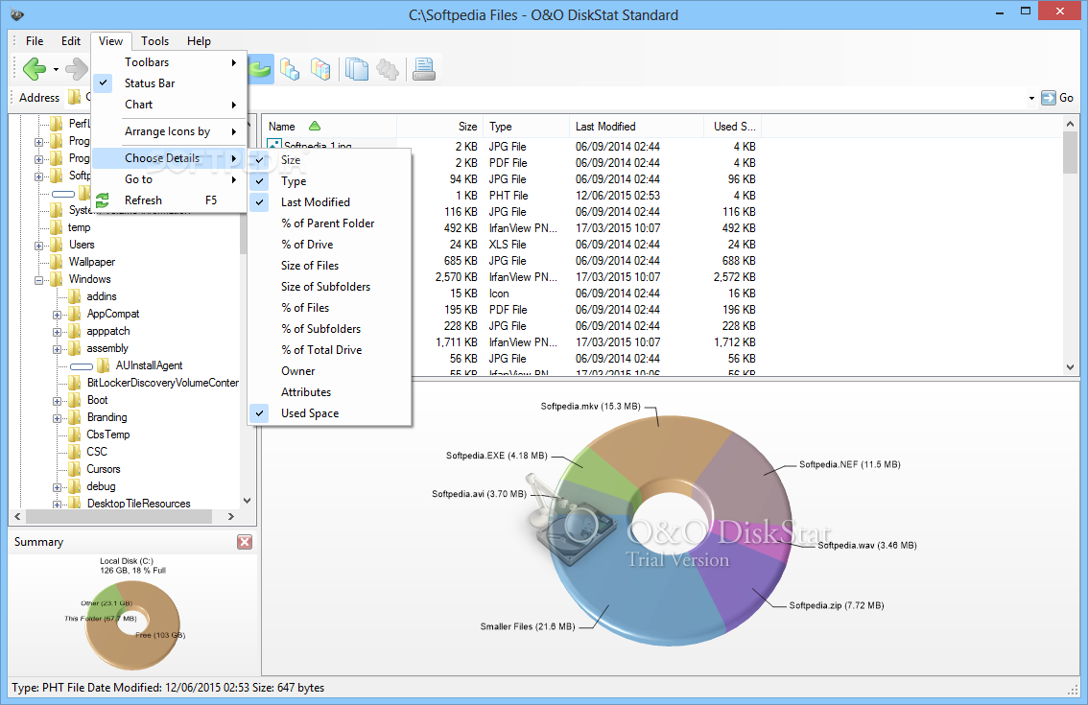Click the Wallpaper folder icon in tree
The width and height of the screenshot is (1088, 705).
pos(57,262)
